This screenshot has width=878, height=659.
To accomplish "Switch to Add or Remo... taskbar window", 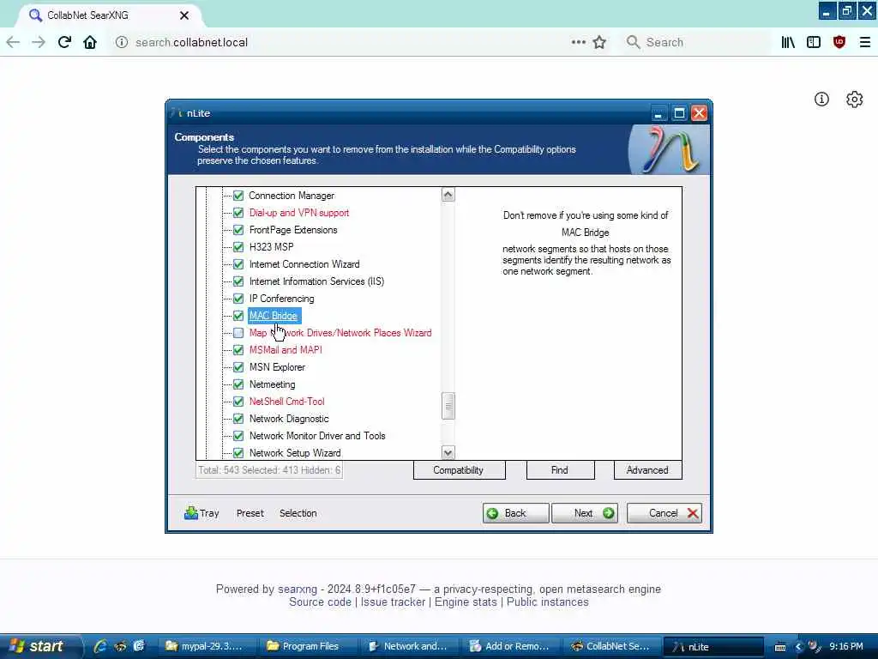I will [x=509, y=646].
